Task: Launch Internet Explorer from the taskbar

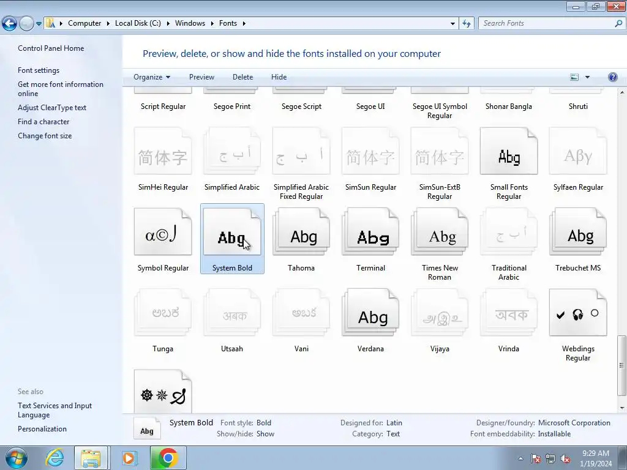Action: pos(54,458)
